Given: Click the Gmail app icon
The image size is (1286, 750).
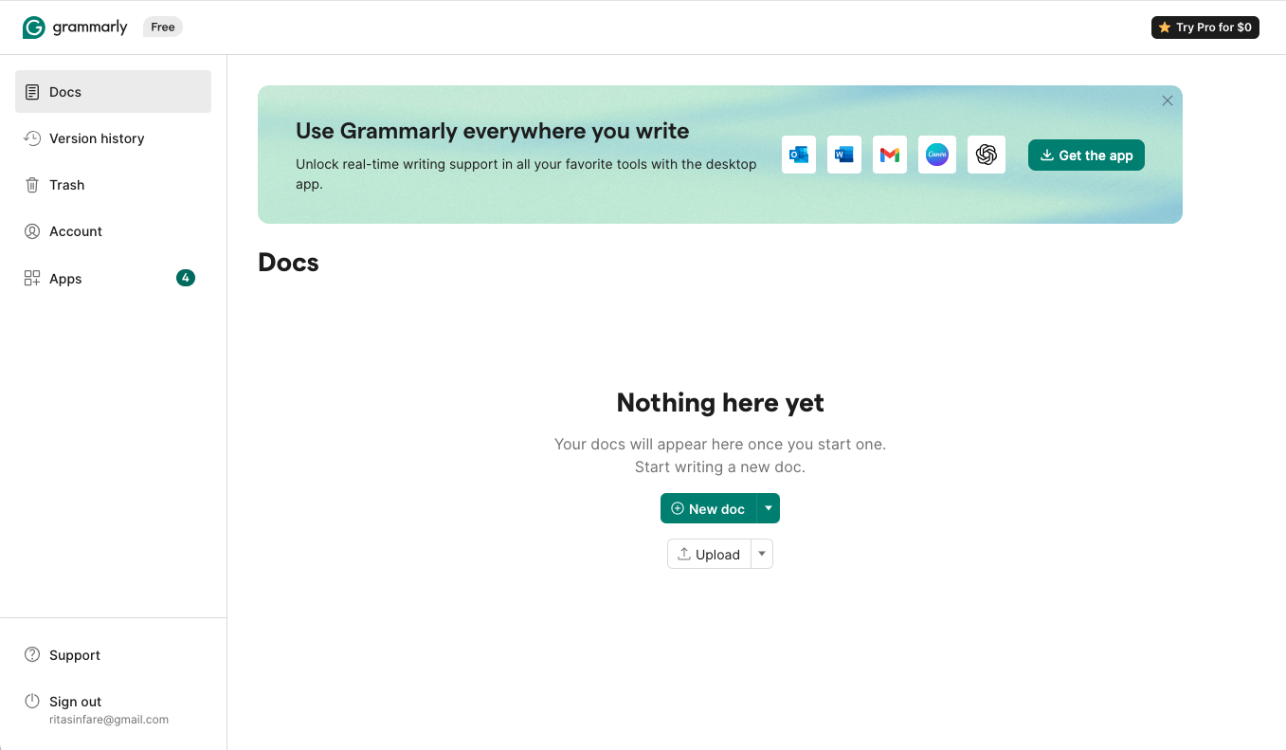Looking at the screenshot, I should coord(890,155).
